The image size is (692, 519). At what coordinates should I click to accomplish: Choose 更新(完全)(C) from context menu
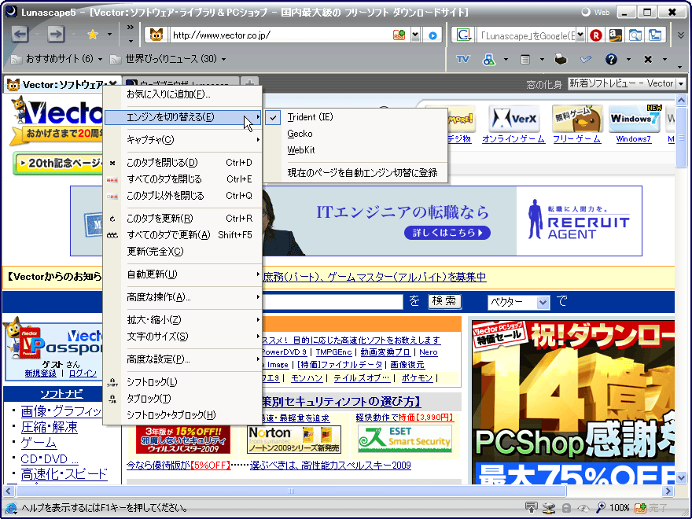[x=182, y=252]
